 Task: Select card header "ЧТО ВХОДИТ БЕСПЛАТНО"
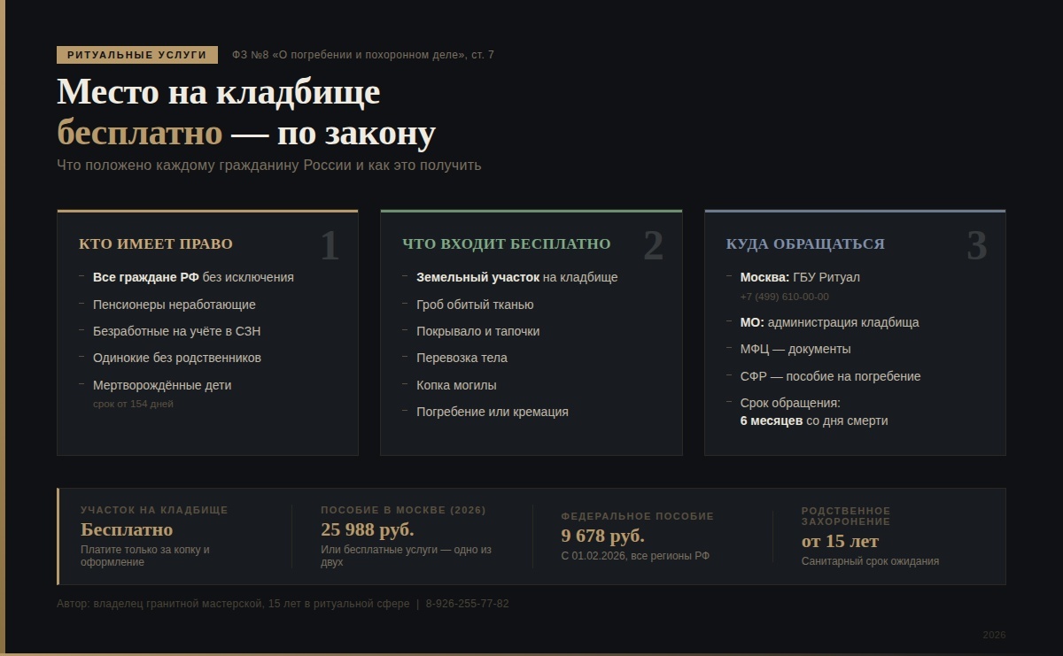pyautogui.click(x=507, y=243)
